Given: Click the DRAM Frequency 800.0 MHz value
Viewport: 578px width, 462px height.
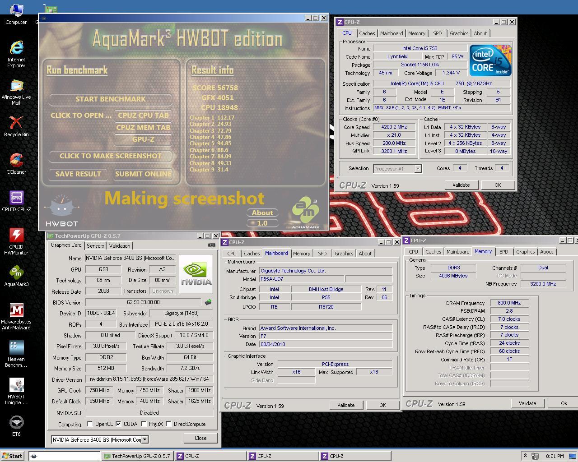Looking at the screenshot, I should (509, 303).
